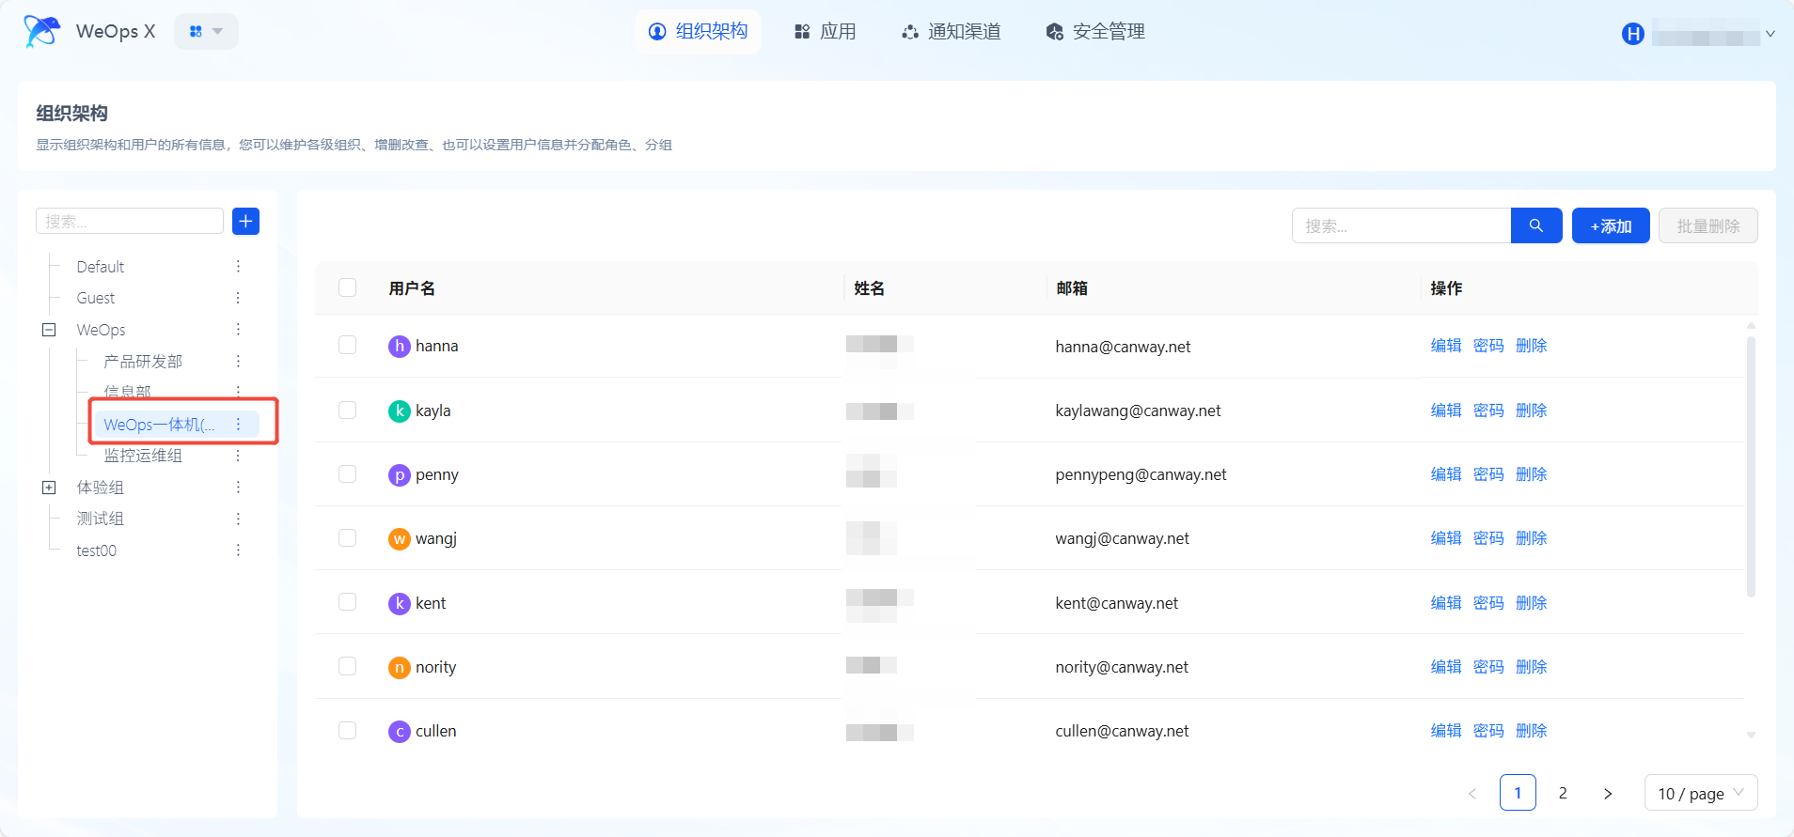Go to page 2 of users
The image size is (1794, 837).
click(1563, 793)
